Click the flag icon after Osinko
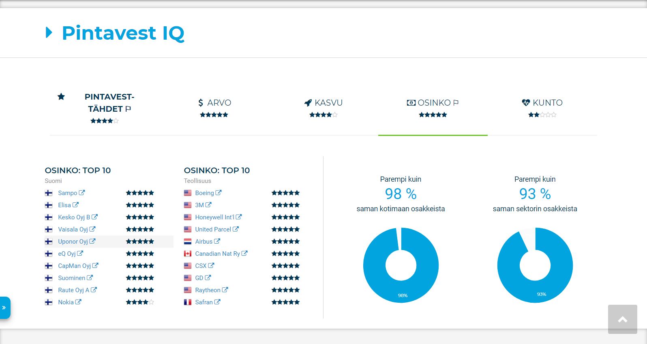The image size is (647, 344). pyautogui.click(x=456, y=103)
